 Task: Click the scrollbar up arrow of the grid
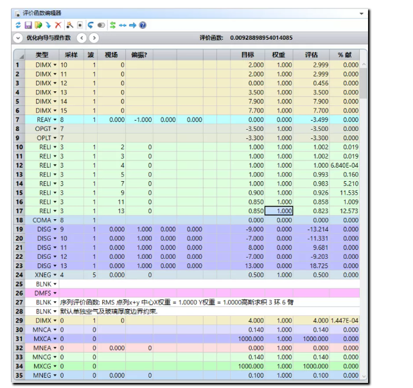pos(364,64)
